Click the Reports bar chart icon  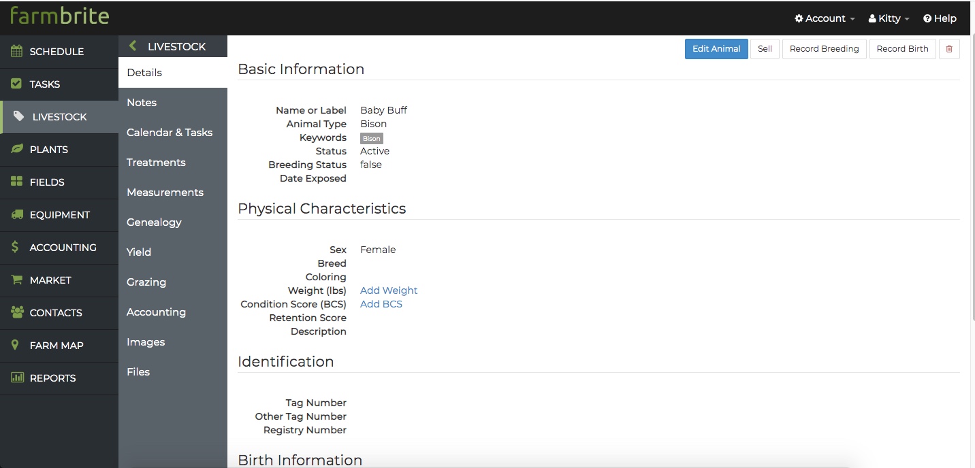pyautogui.click(x=16, y=378)
